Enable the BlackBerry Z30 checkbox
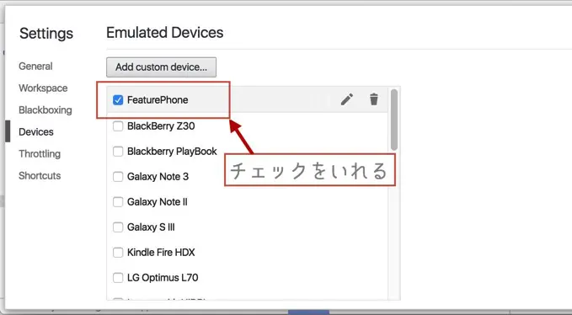 [x=118, y=126]
